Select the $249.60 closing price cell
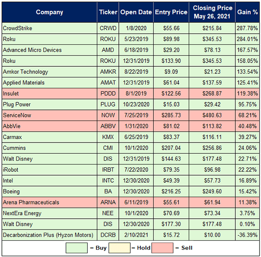 (x=212, y=192)
